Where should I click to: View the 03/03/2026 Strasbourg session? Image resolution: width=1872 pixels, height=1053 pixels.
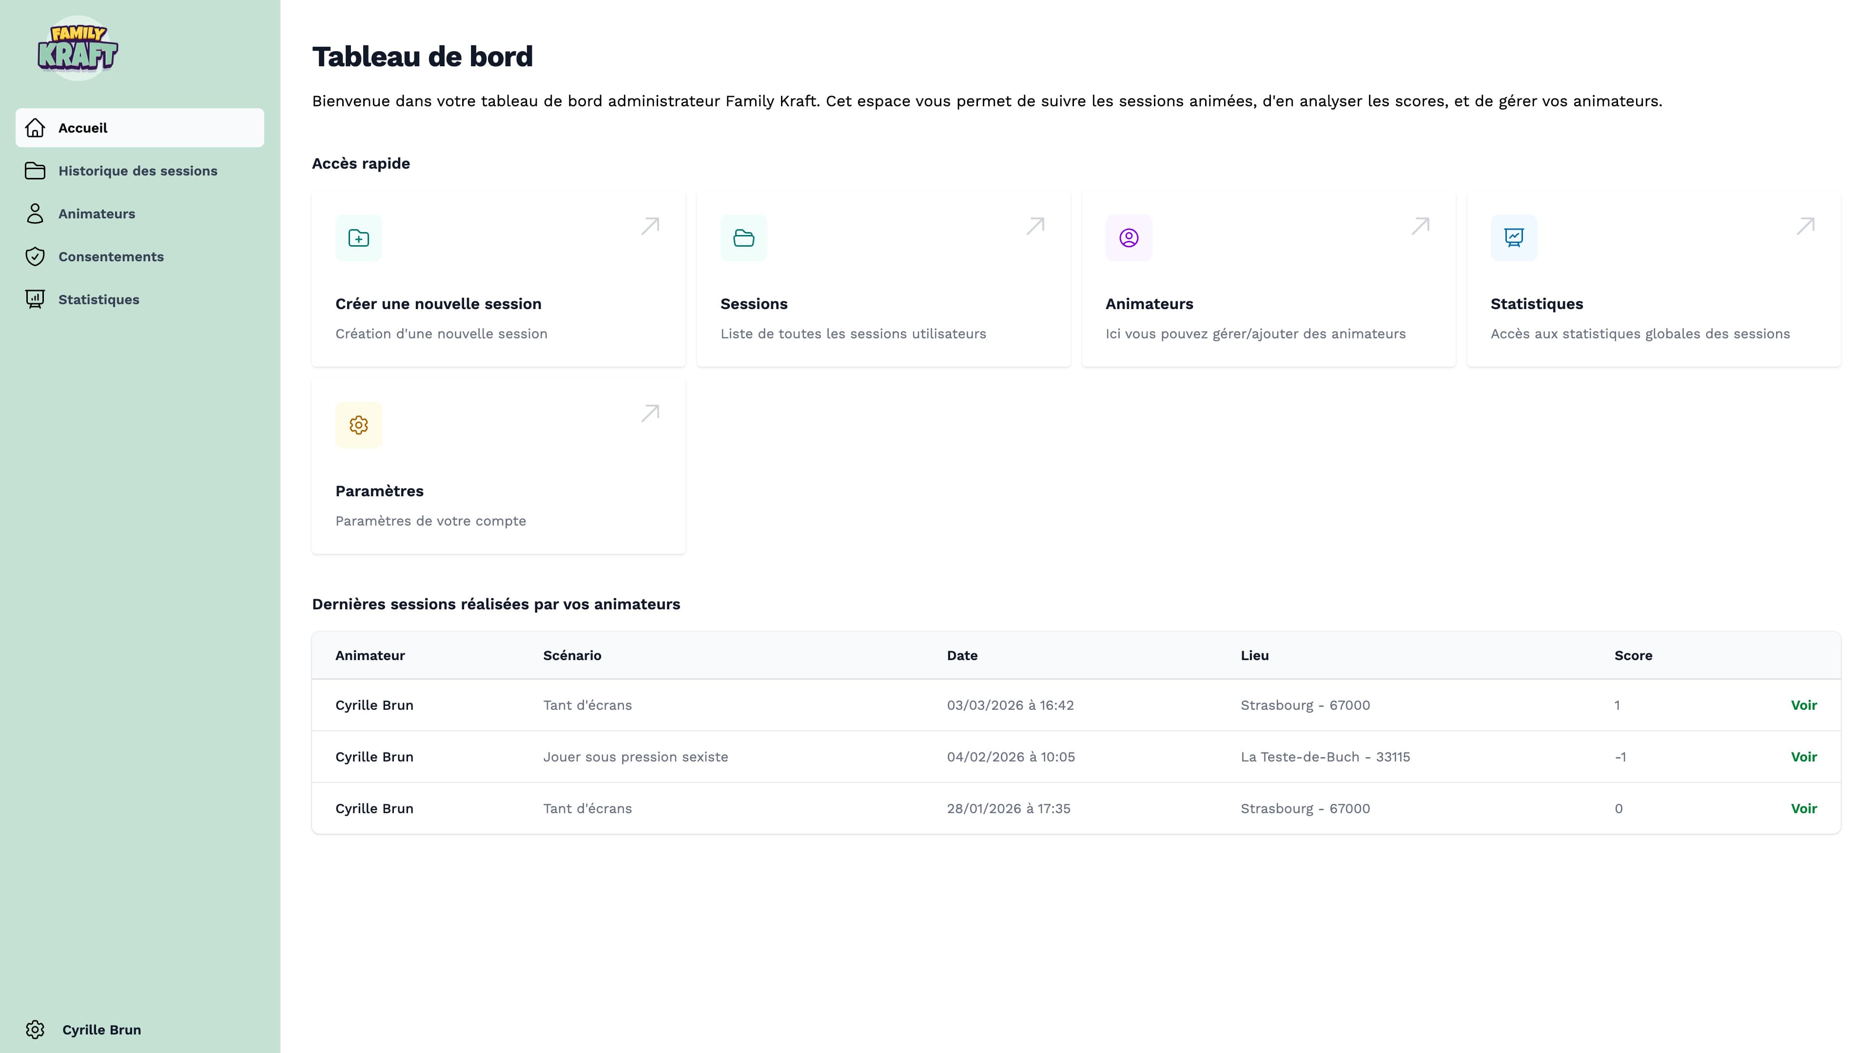pos(1803,705)
